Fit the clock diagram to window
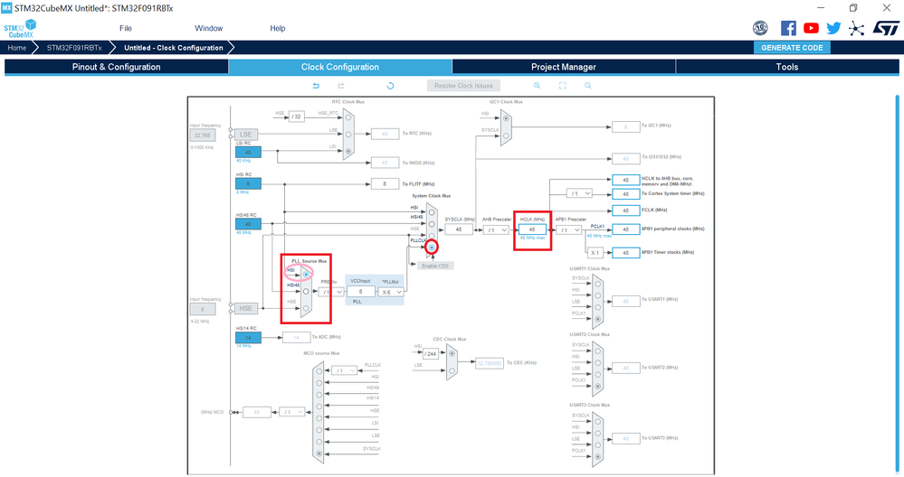Screen dimensions: 904x477 563,86
